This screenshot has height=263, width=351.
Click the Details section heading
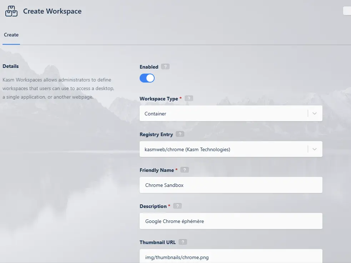click(11, 66)
